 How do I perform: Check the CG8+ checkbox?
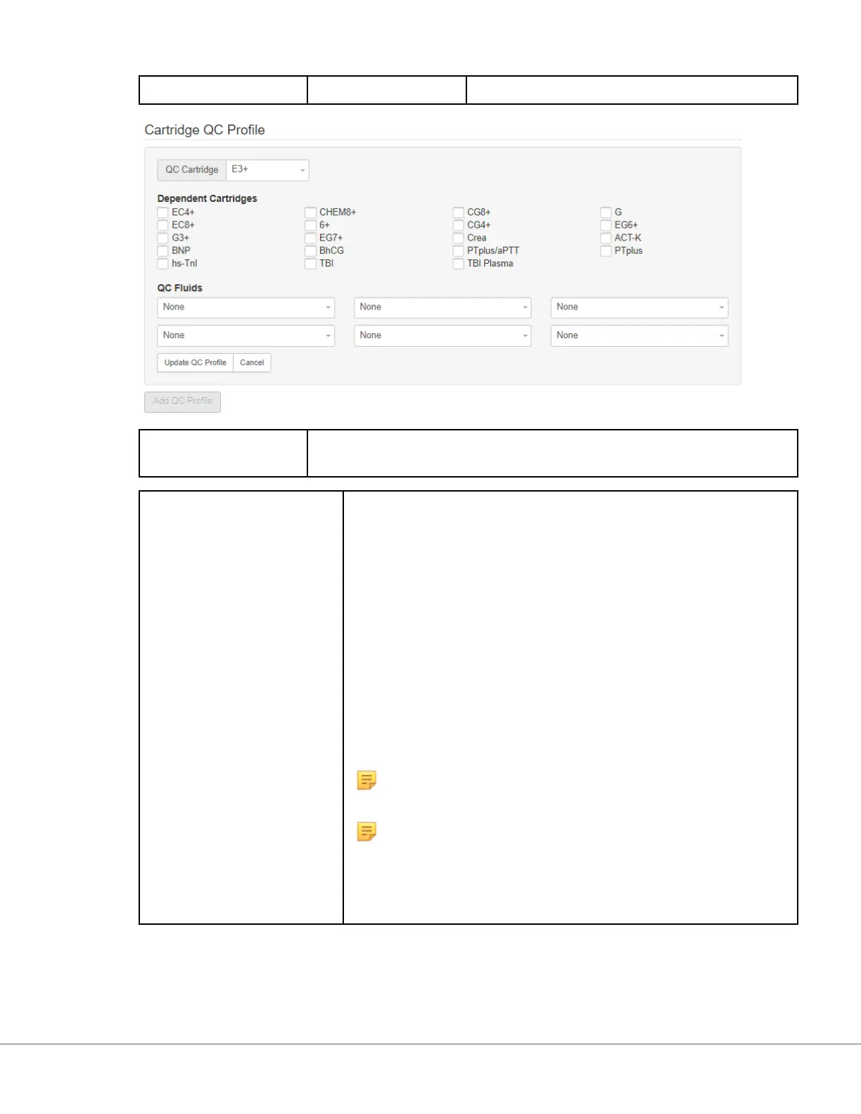(458, 212)
